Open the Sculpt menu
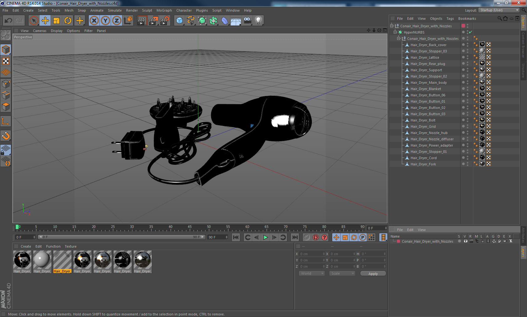The height and width of the screenshot is (317, 527). pyautogui.click(x=147, y=10)
